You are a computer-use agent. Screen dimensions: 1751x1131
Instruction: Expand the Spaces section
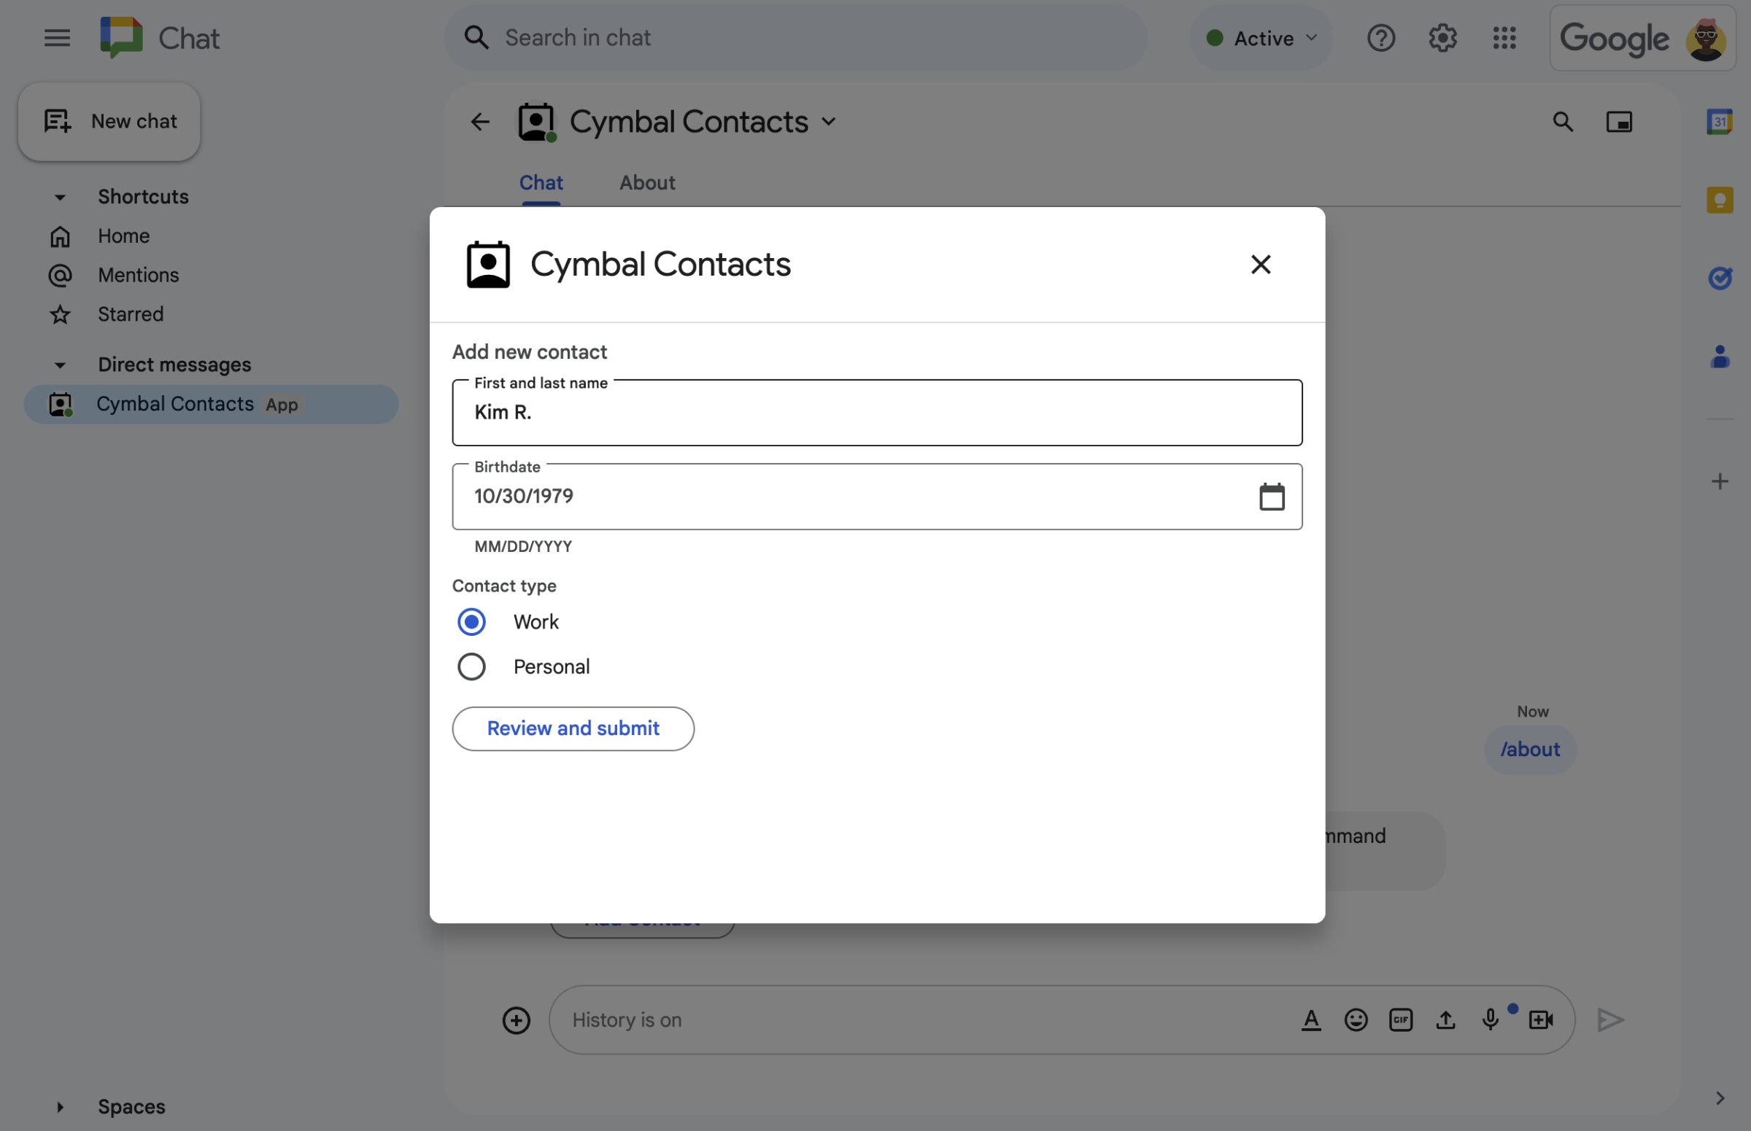(58, 1104)
